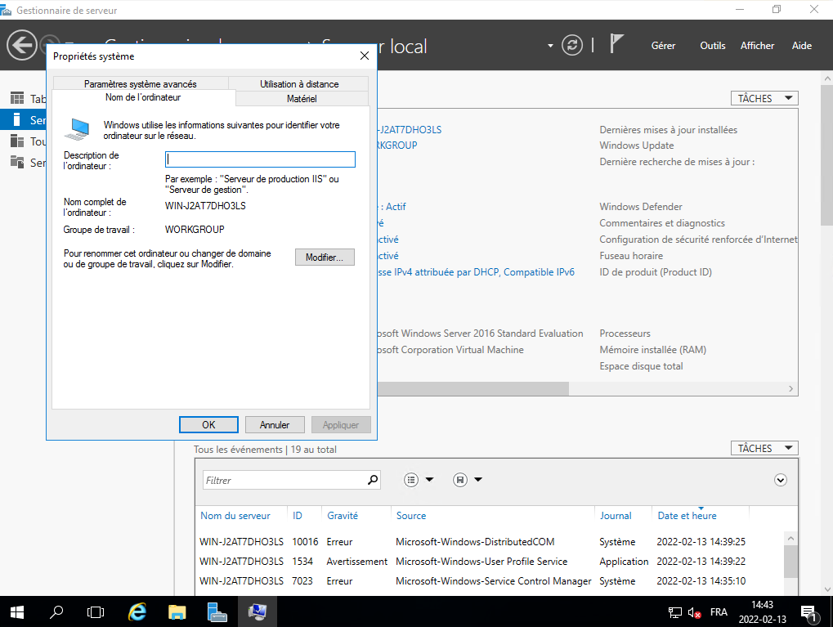
Task: Open Windows Start menu
Action: [17, 611]
